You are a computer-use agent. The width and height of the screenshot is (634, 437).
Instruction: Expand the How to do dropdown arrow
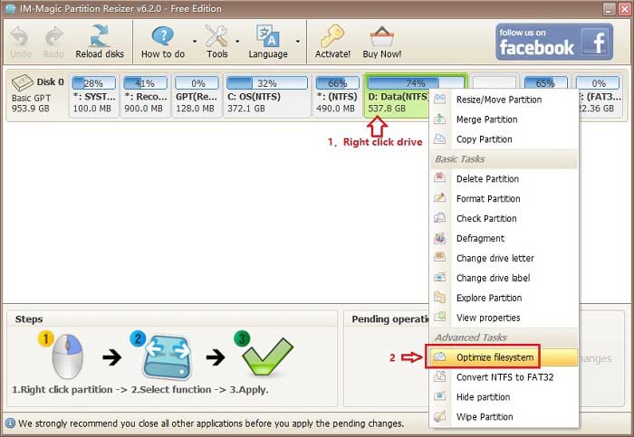pos(195,42)
